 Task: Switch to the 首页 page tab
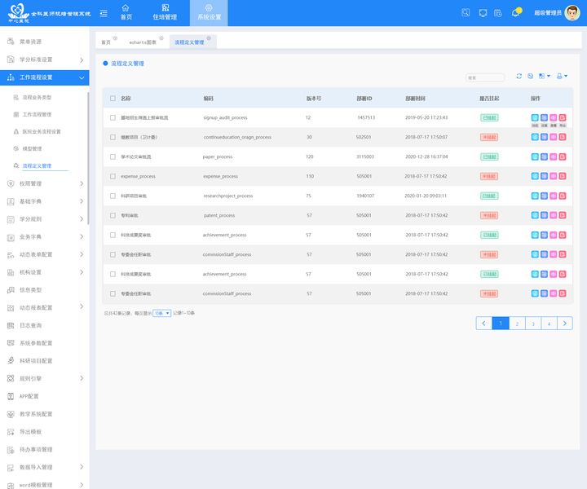tap(106, 42)
